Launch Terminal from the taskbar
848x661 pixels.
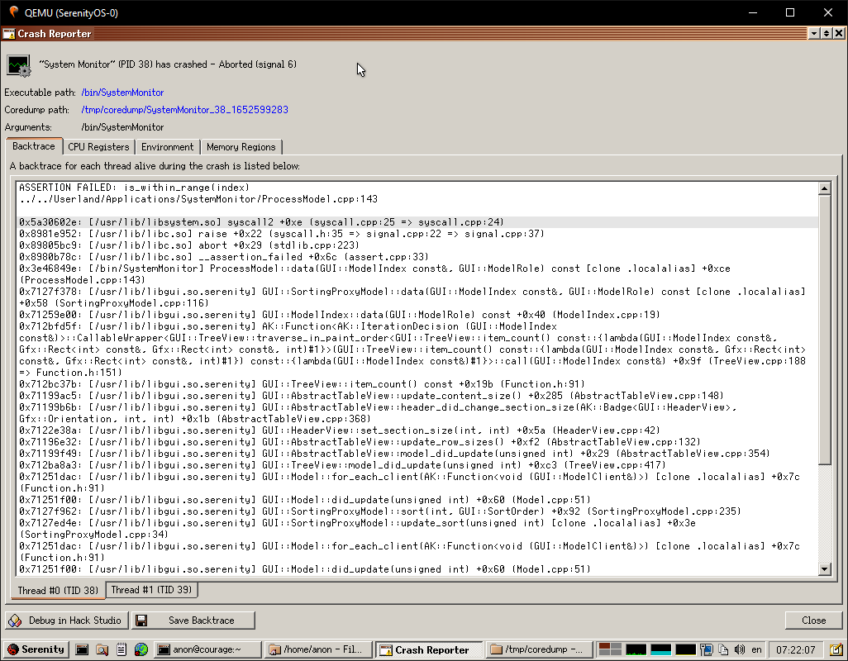pos(81,650)
